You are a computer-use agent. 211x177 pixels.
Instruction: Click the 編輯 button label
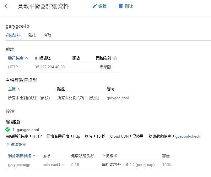(x=102, y=6)
